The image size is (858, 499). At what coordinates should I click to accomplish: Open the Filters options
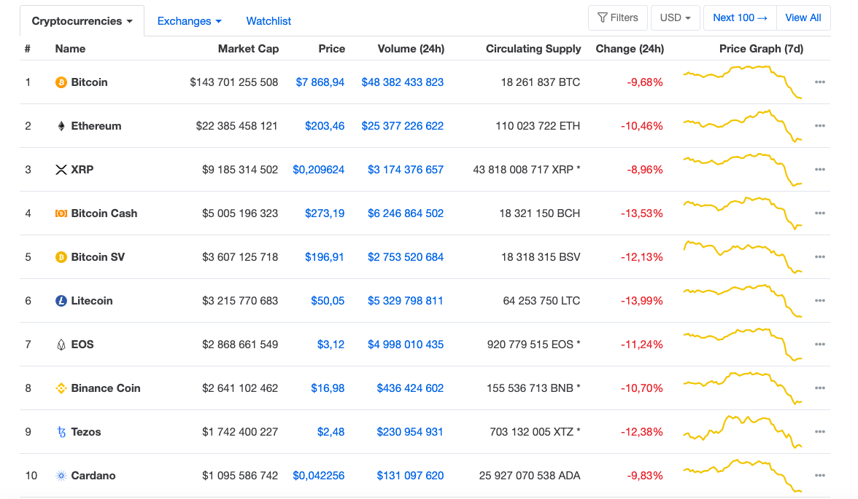[x=617, y=17]
